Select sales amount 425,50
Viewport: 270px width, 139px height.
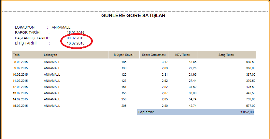[x=251, y=87]
